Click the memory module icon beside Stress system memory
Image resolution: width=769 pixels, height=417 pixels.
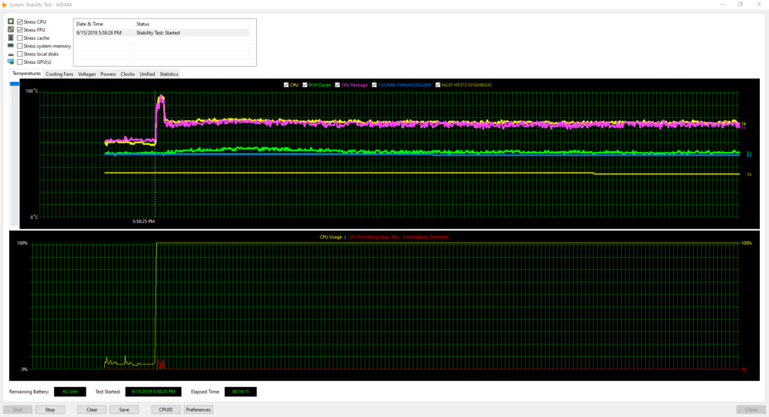point(11,46)
